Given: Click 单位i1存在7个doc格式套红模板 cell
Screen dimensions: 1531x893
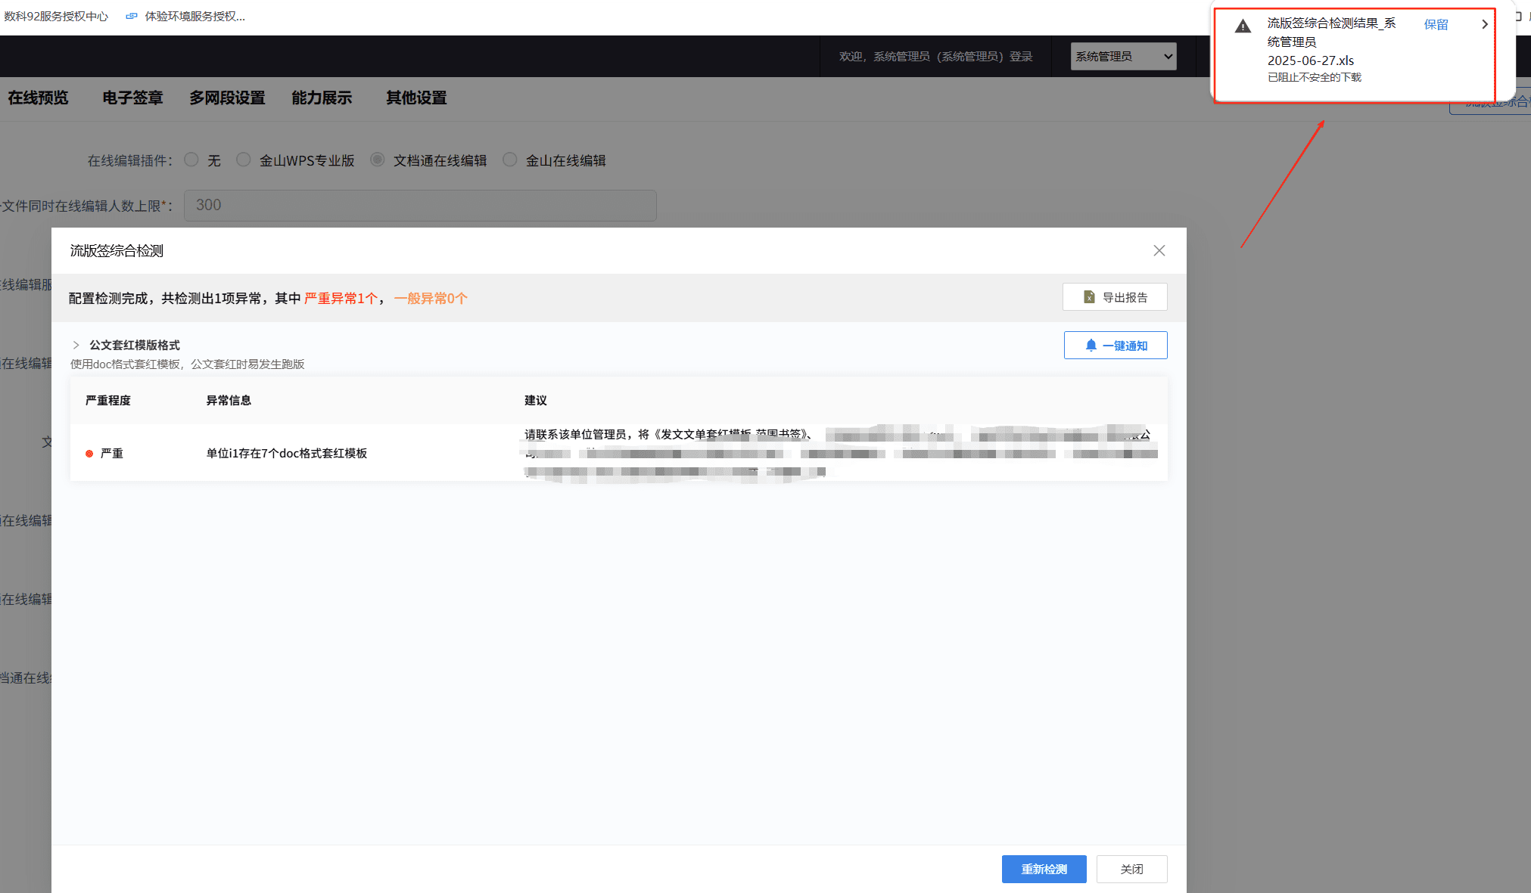Looking at the screenshot, I should click(287, 453).
